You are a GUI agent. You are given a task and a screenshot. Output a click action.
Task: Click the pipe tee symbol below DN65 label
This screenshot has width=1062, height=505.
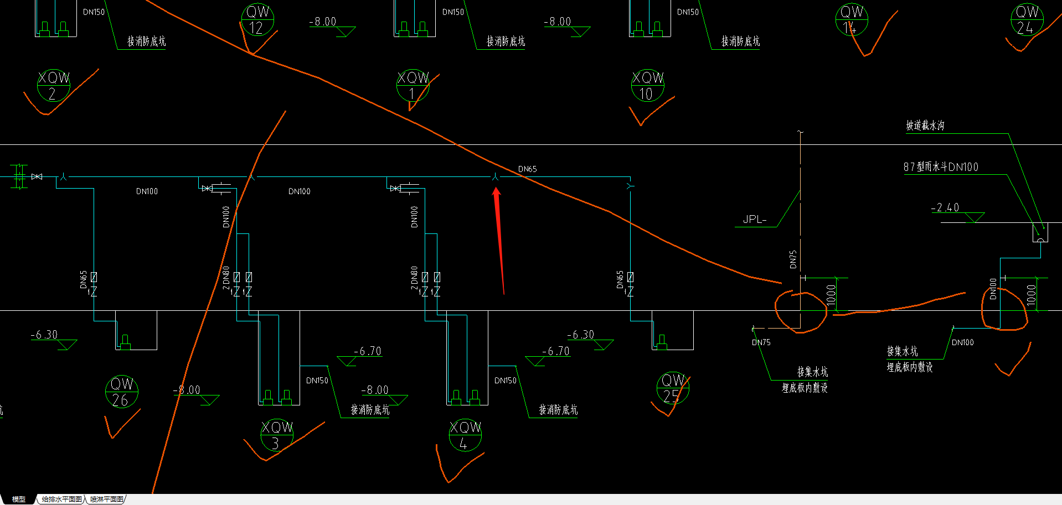[496, 176]
